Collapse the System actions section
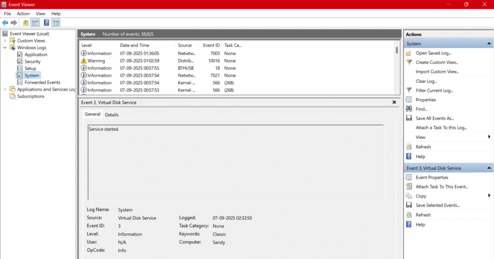Image resolution: width=494 pixels, height=259 pixels. click(x=489, y=43)
